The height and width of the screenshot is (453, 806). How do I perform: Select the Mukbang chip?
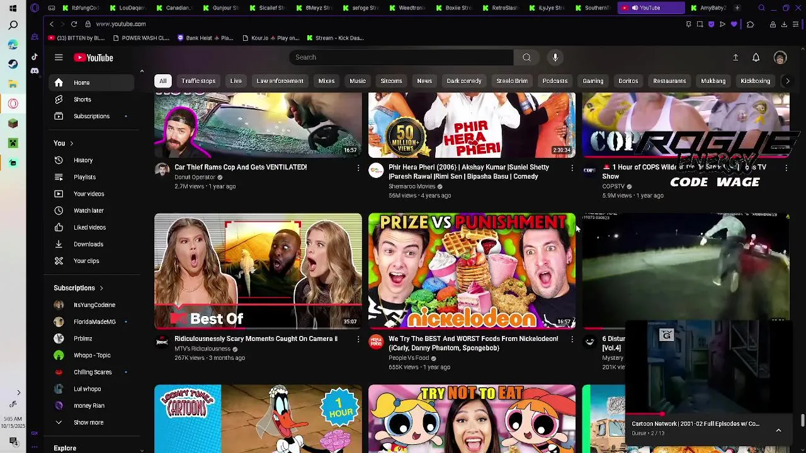pos(713,81)
